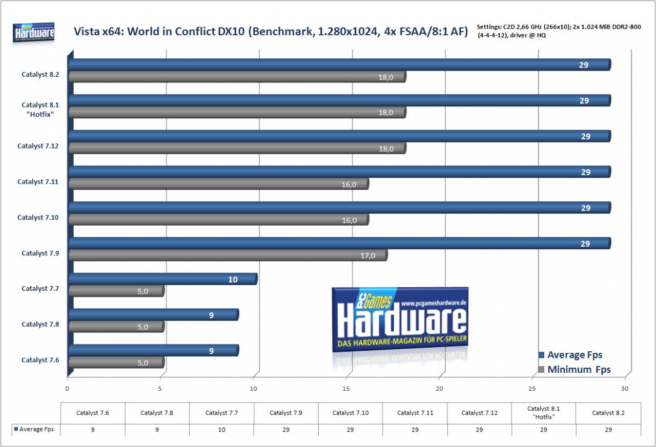
Task: Click the table column header 'Catalyst 7.8'
Action: pos(157,413)
